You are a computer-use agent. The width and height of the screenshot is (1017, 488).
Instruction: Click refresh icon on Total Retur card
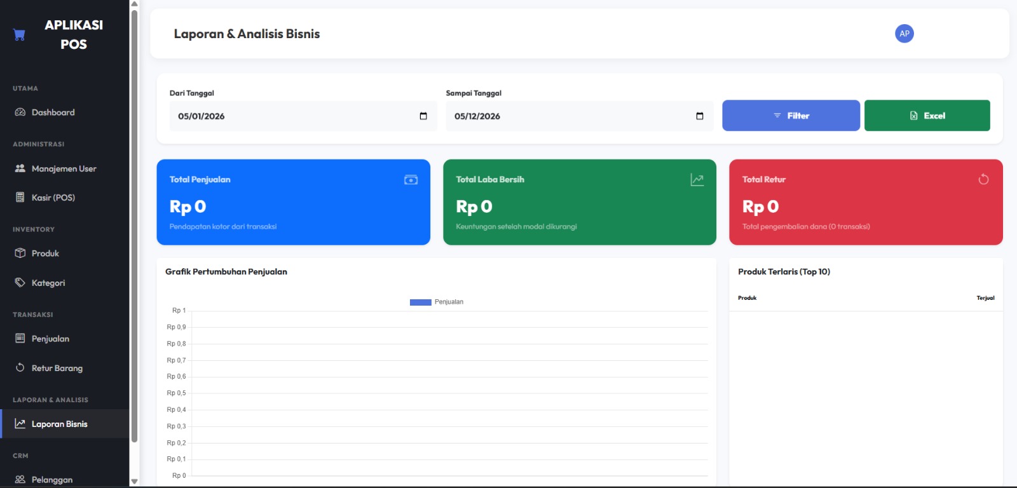tap(983, 179)
